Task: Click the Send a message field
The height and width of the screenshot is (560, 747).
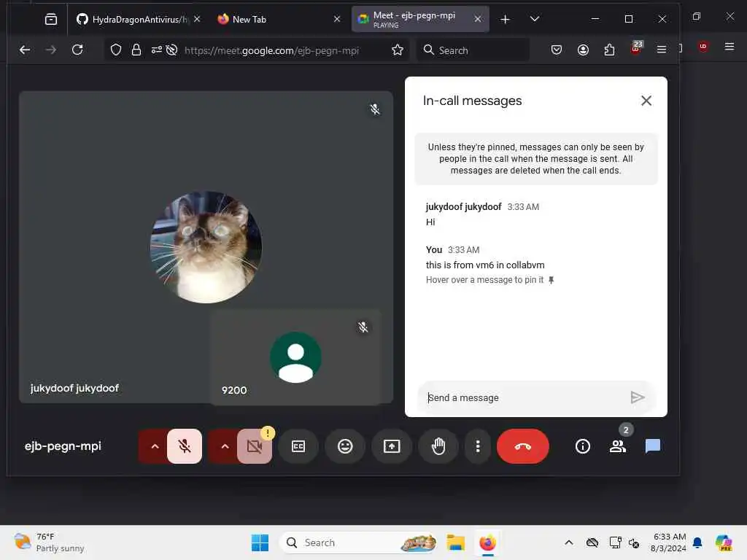Action: pos(524,397)
